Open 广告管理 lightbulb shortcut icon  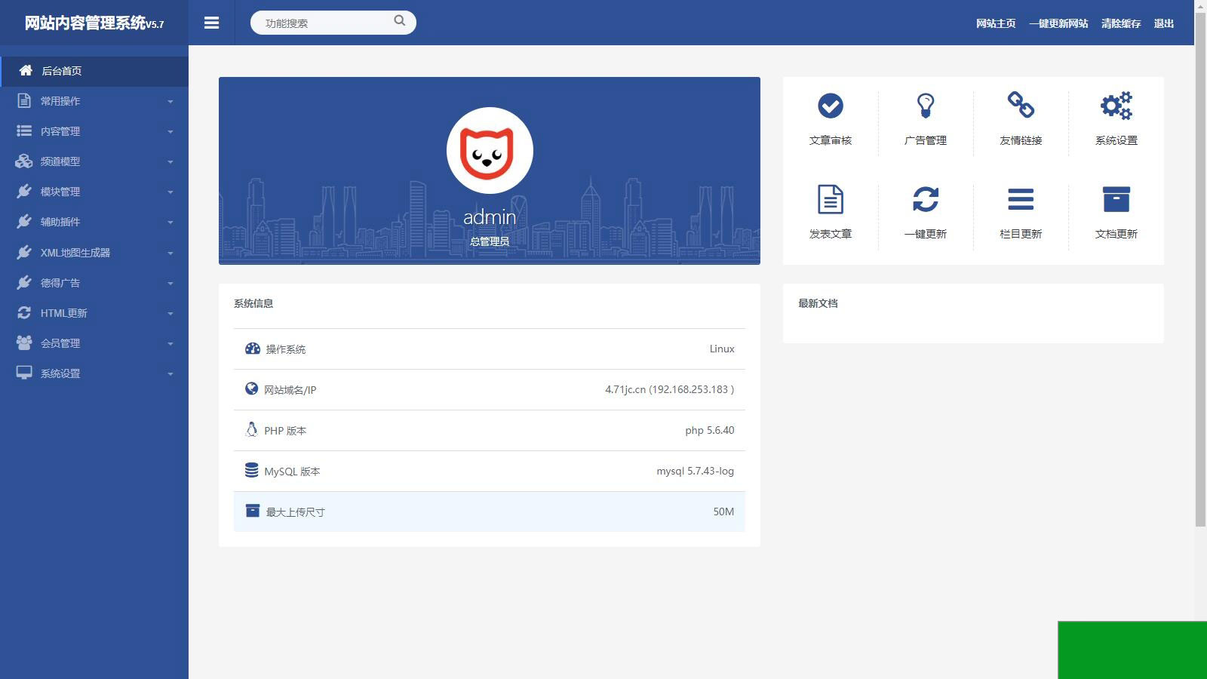tap(926, 106)
